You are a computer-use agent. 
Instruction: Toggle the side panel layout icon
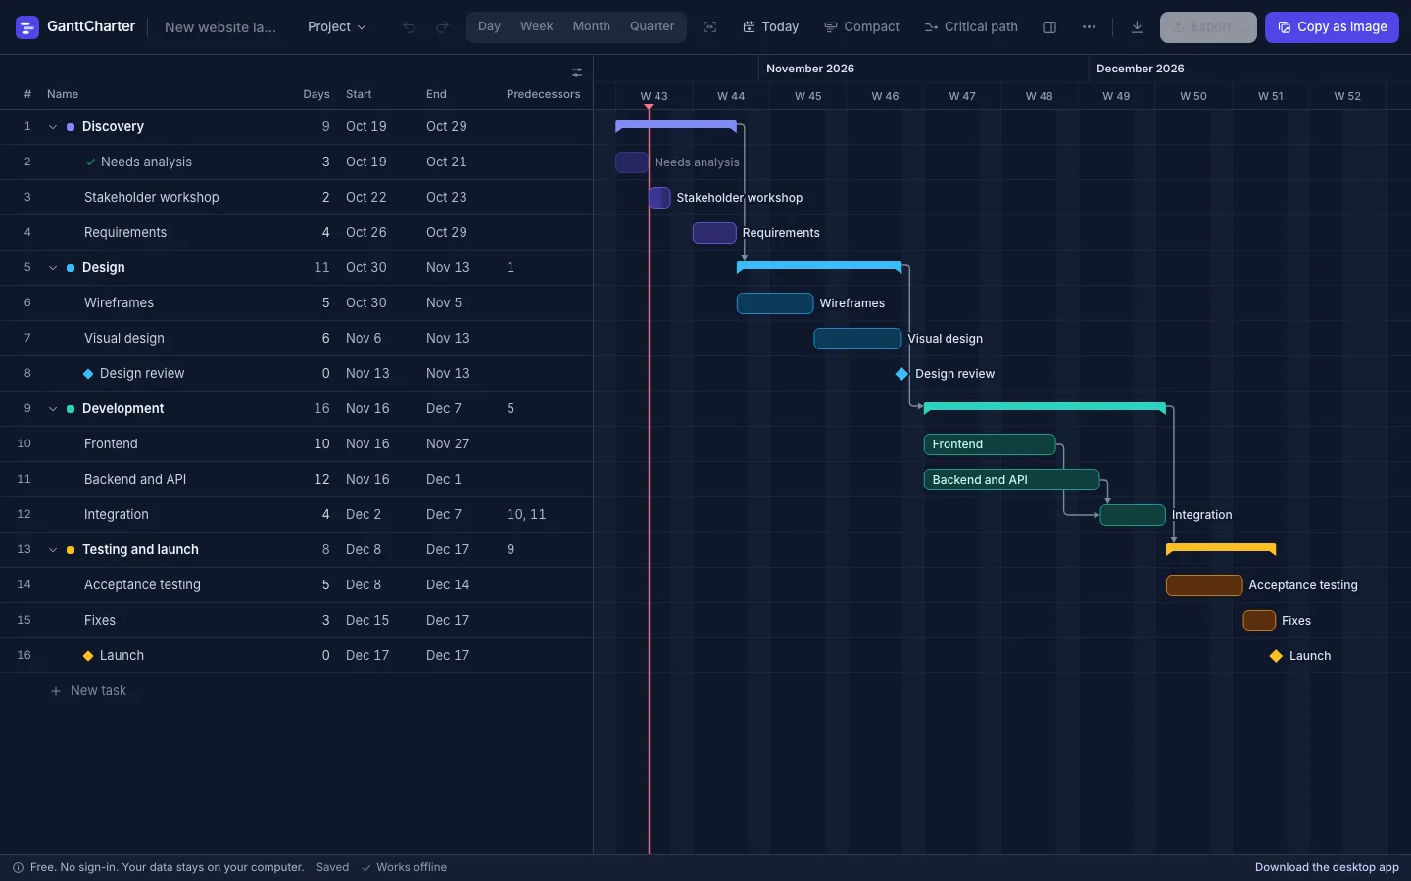click(1049, 27)
